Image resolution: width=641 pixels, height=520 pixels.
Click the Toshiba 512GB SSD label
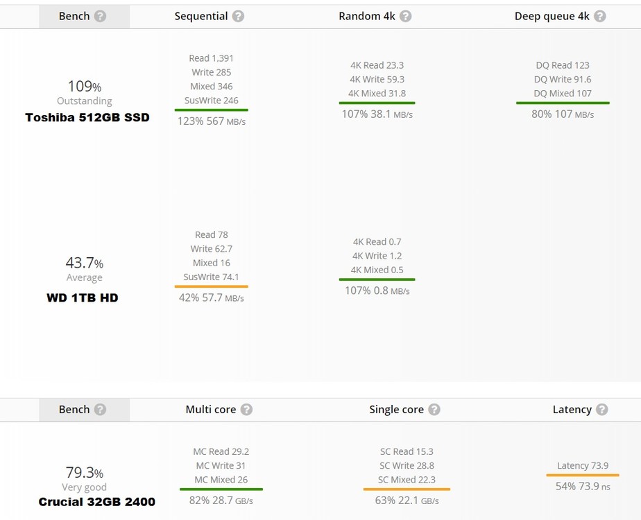click(x=87, y=117)
